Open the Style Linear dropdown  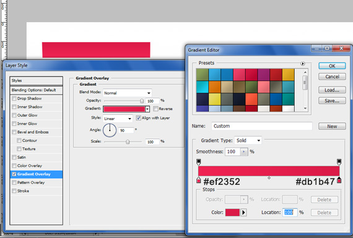[118, 119]
